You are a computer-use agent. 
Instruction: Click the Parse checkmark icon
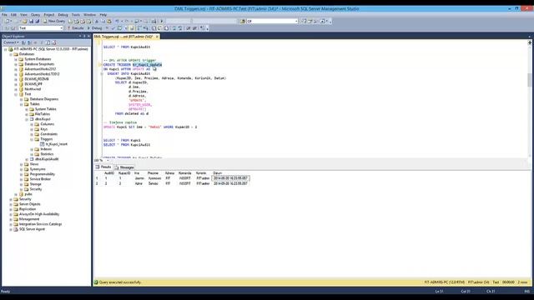coord(113,27)
